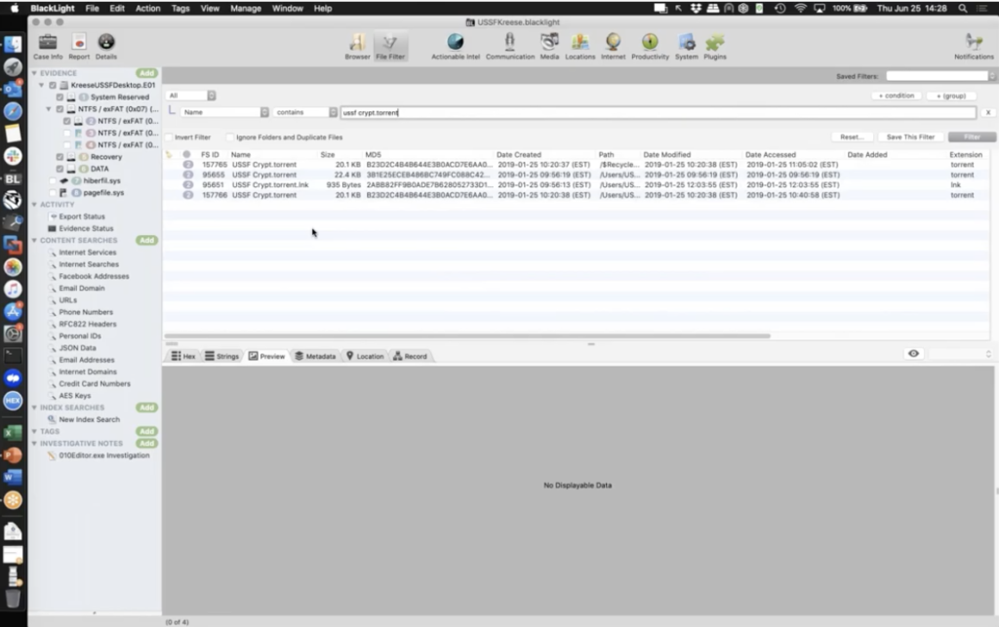The image size is (999, 627).
Task: Open the Tags menu
Action: pos(180,8)
